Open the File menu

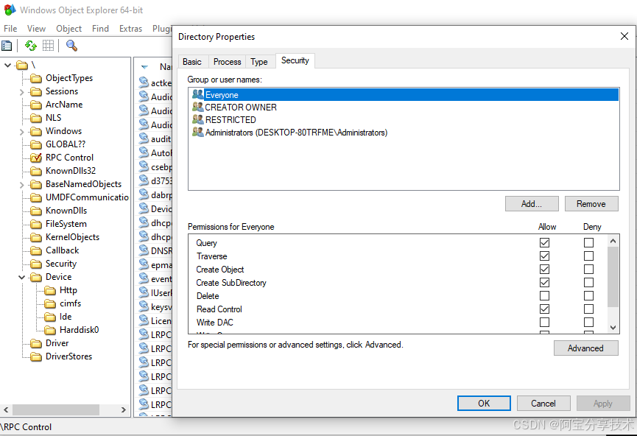(x=10, y=29)
